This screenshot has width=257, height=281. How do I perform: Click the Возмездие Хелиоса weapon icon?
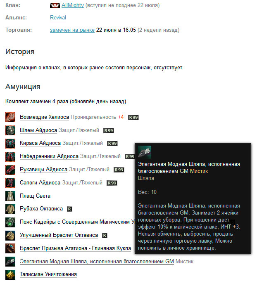(x=10, y=117)
